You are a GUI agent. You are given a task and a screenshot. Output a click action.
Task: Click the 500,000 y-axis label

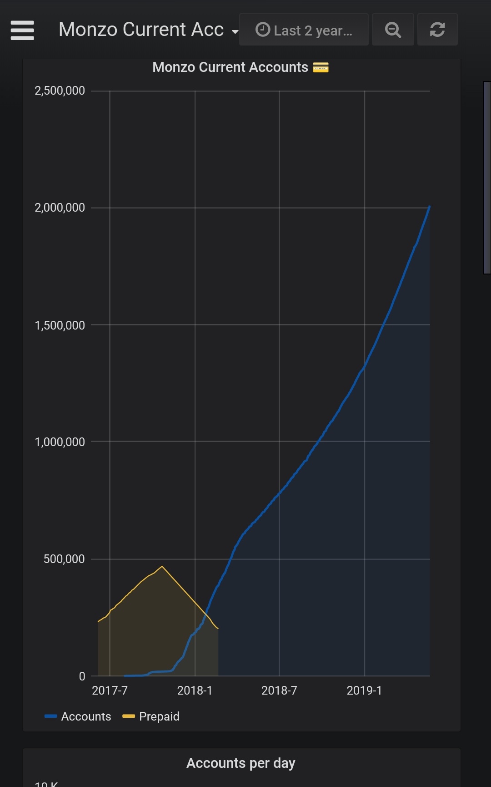click(x=64, y=559)
